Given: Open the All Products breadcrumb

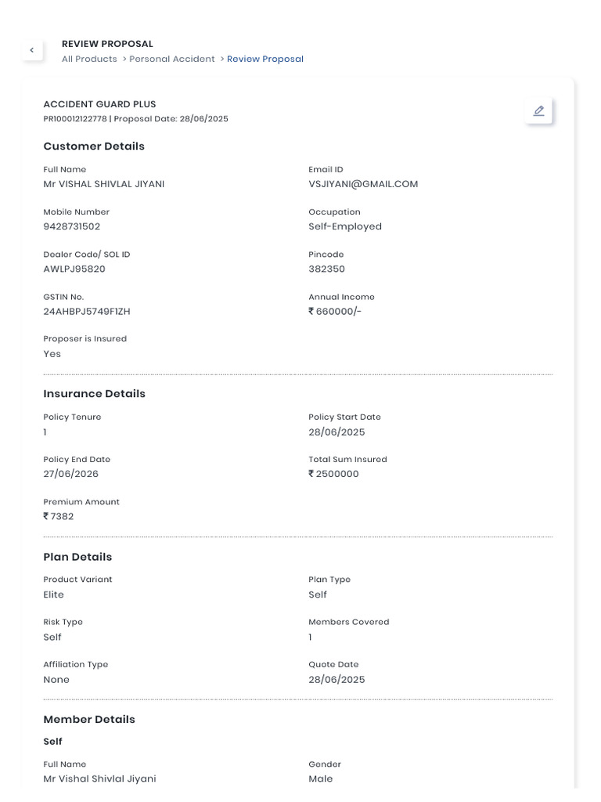Looking at the screenshot, I should [89, 59].
